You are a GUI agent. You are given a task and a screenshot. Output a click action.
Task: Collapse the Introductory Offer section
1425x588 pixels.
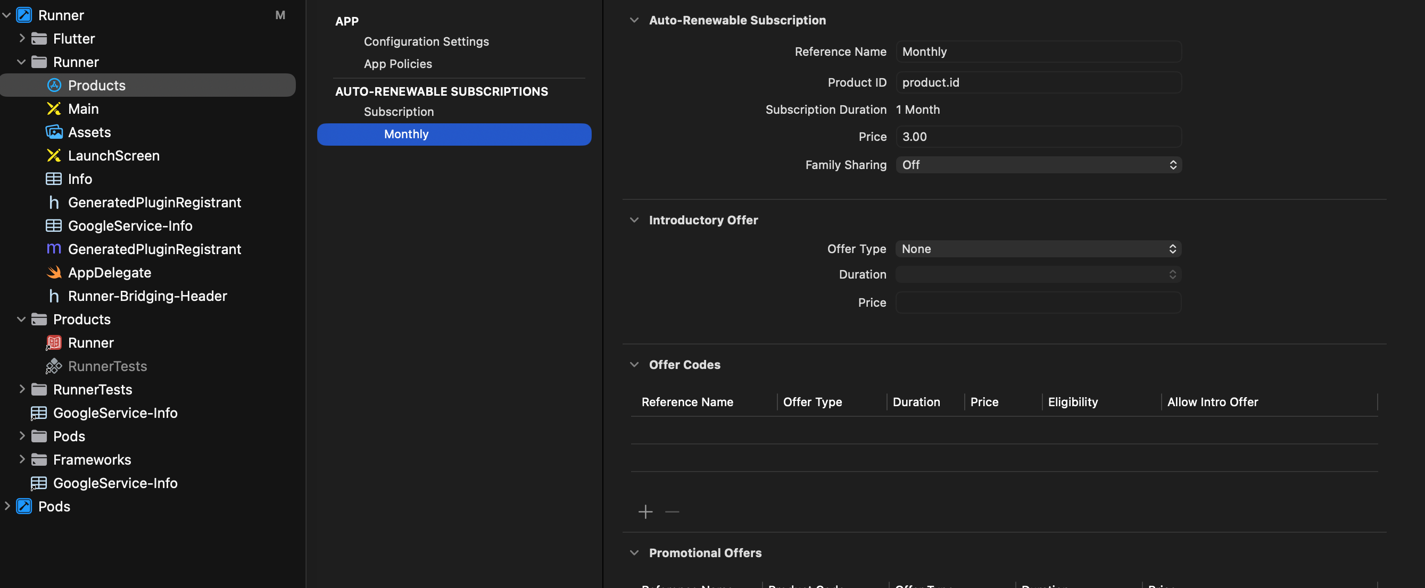point(634,220)
